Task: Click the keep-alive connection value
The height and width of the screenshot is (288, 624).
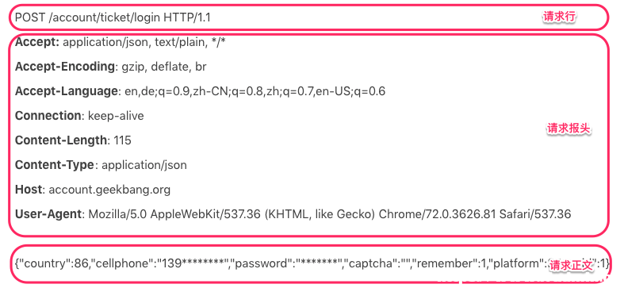Action: 116,116
